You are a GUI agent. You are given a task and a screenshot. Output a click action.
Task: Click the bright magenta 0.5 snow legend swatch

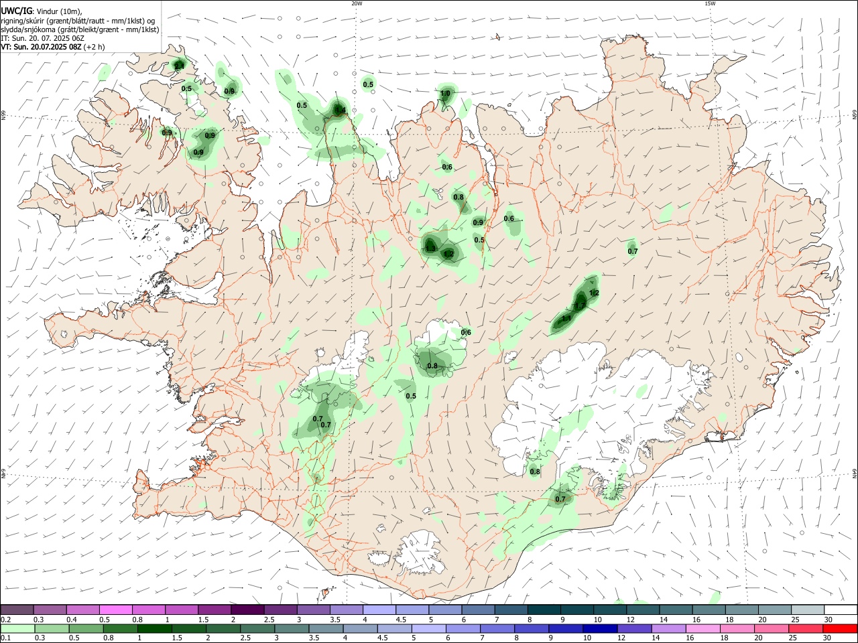point(115,610)
